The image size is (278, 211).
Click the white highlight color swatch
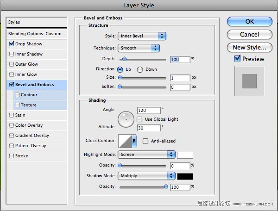tap(185, 155)
